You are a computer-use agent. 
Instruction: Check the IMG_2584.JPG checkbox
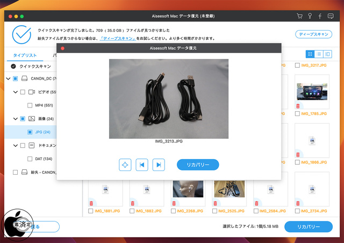click(256, 211)
